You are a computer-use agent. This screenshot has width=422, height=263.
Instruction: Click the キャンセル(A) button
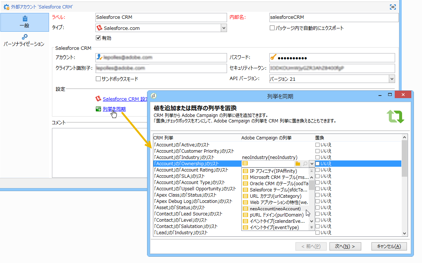389,246
